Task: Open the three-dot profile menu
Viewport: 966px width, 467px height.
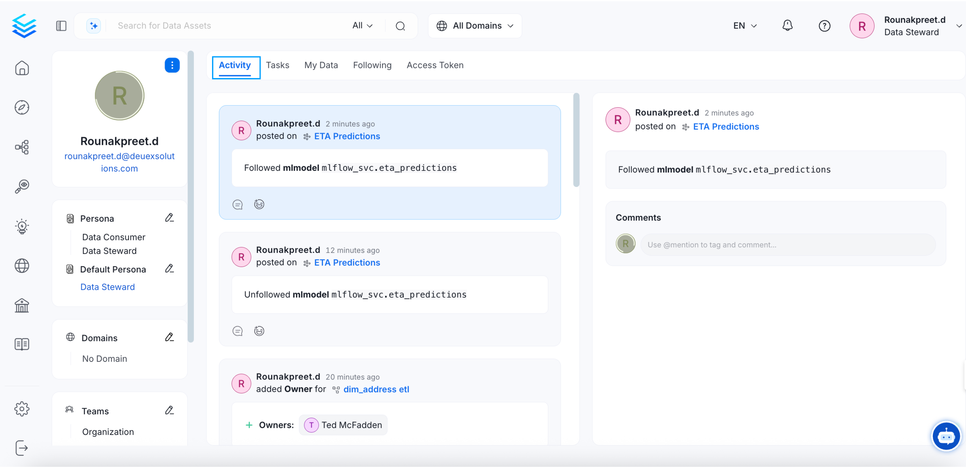Action: [x=172, y=65]
